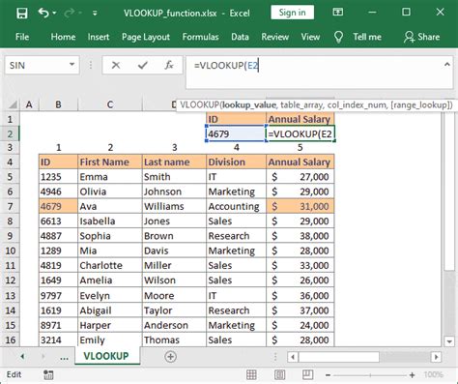Click the Undo arrow icon
The width and height of the screenshot is (458, 384).
click(x=43, y=13)
